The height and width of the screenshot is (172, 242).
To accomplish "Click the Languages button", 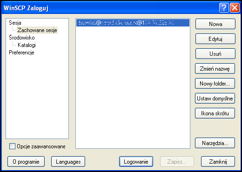I will [x=68, y=162].
